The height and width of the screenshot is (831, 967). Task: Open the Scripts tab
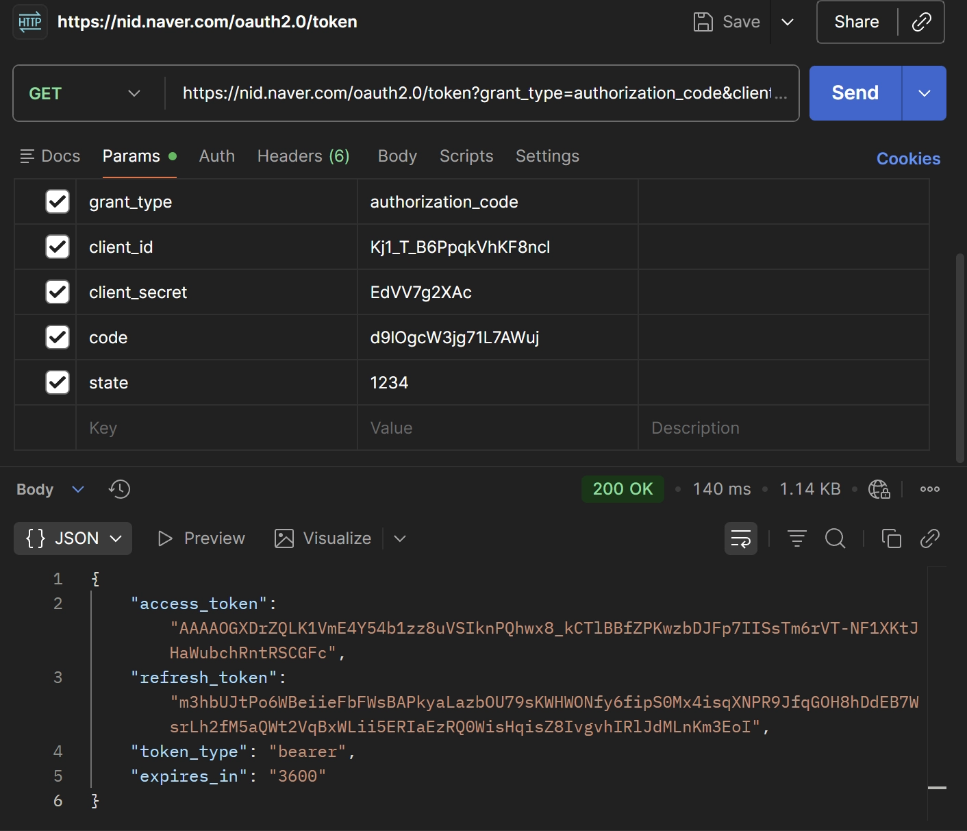tap(466, 156)
